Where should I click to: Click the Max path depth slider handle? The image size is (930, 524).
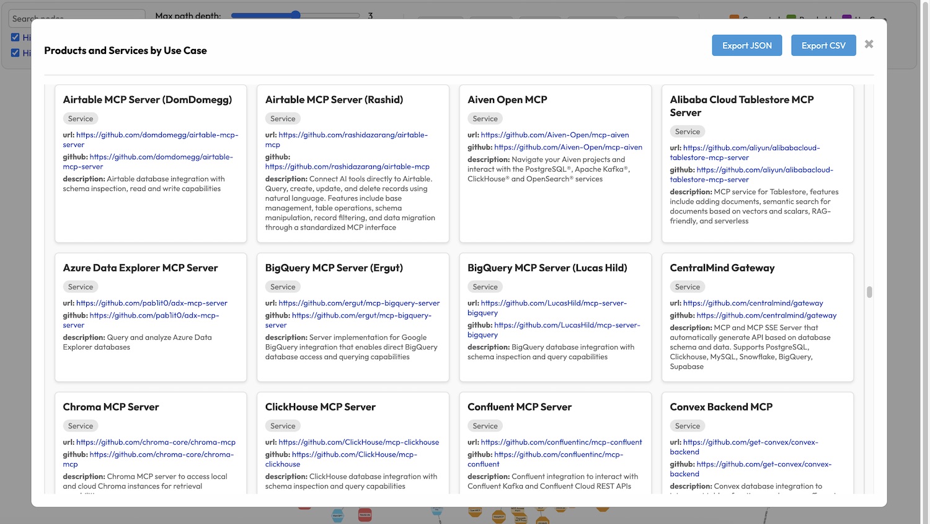[x=296, y=15]
